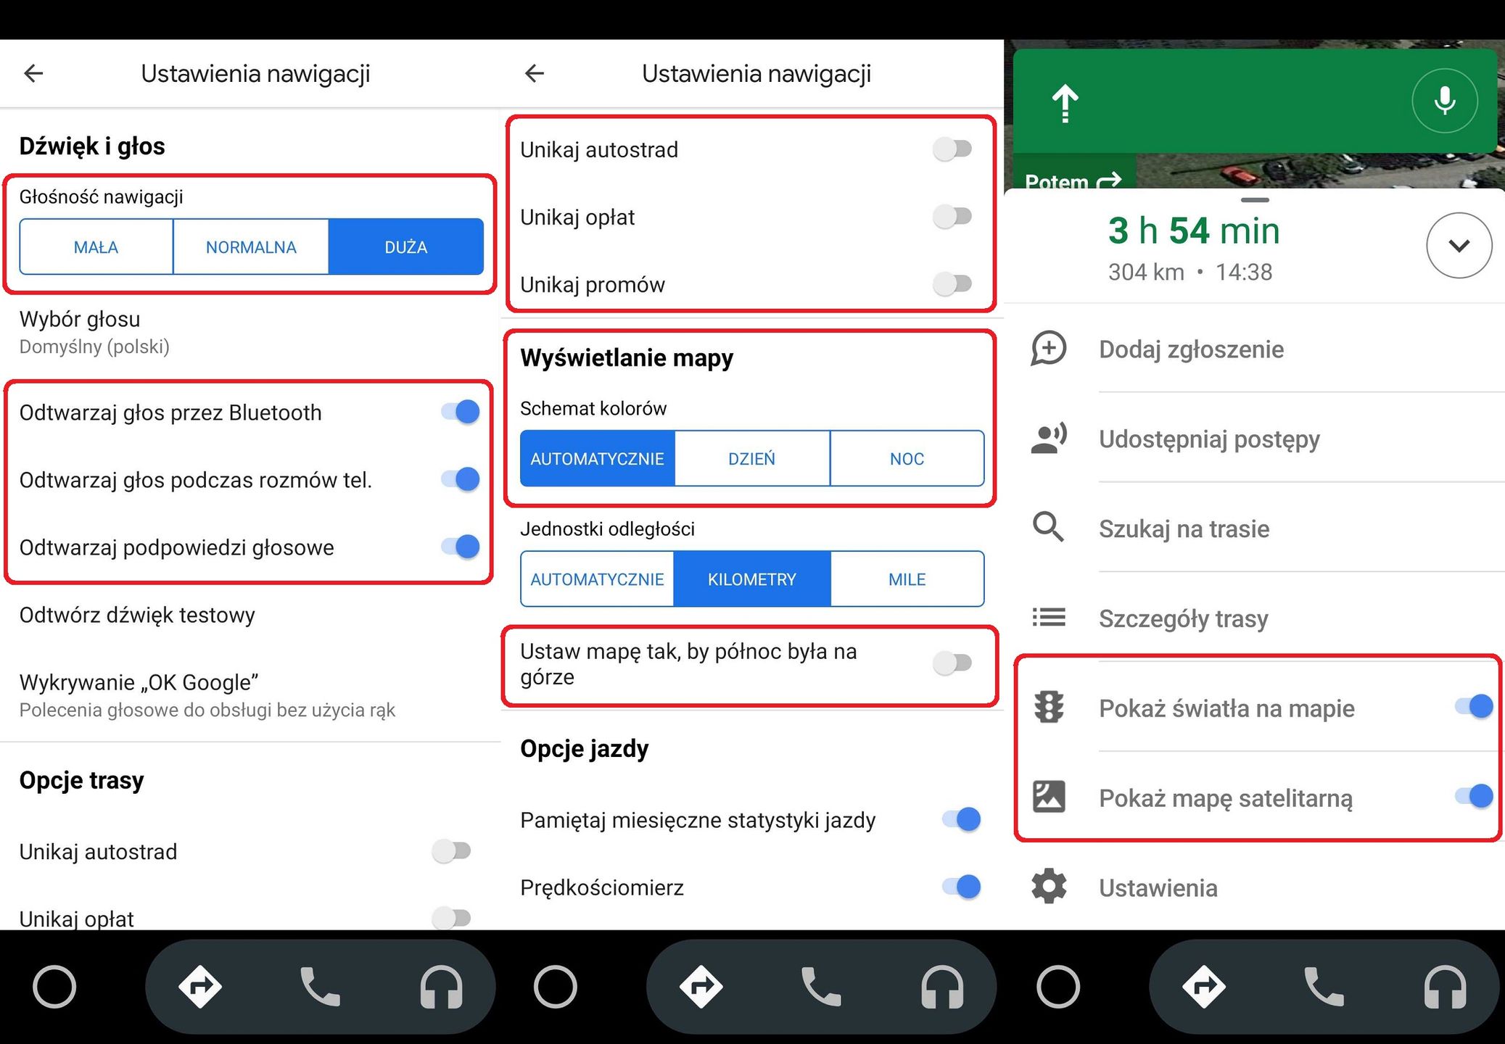Collapse the route menu with chevron button
This screenshot has width=1505, height=1044.
pos(1459,246)
